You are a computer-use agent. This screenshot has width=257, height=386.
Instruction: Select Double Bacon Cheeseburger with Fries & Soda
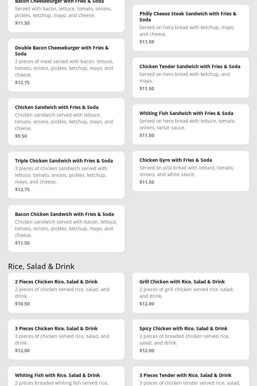(x=66, y=65)
